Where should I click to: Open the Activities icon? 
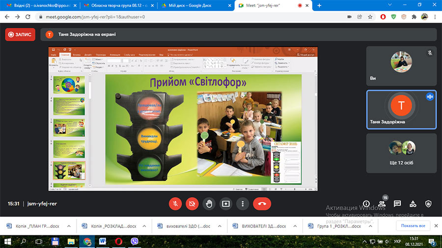413,204
